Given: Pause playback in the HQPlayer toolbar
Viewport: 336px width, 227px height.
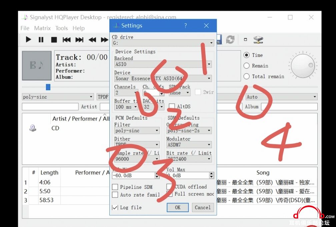Looking at the screenshot, I should (41, 40).
